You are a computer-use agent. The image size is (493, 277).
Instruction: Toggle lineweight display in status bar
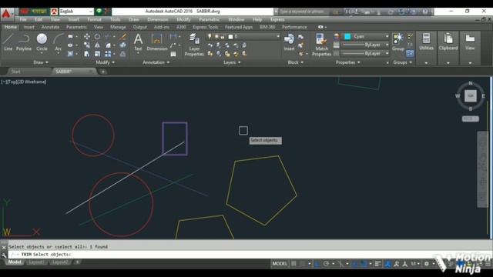(378, 264)
